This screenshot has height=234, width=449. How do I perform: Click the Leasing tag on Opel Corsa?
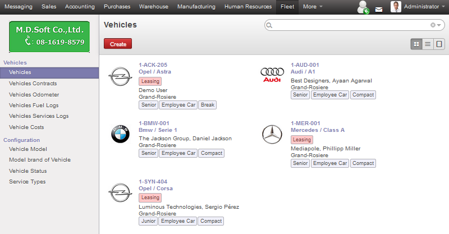pos(150,198)
